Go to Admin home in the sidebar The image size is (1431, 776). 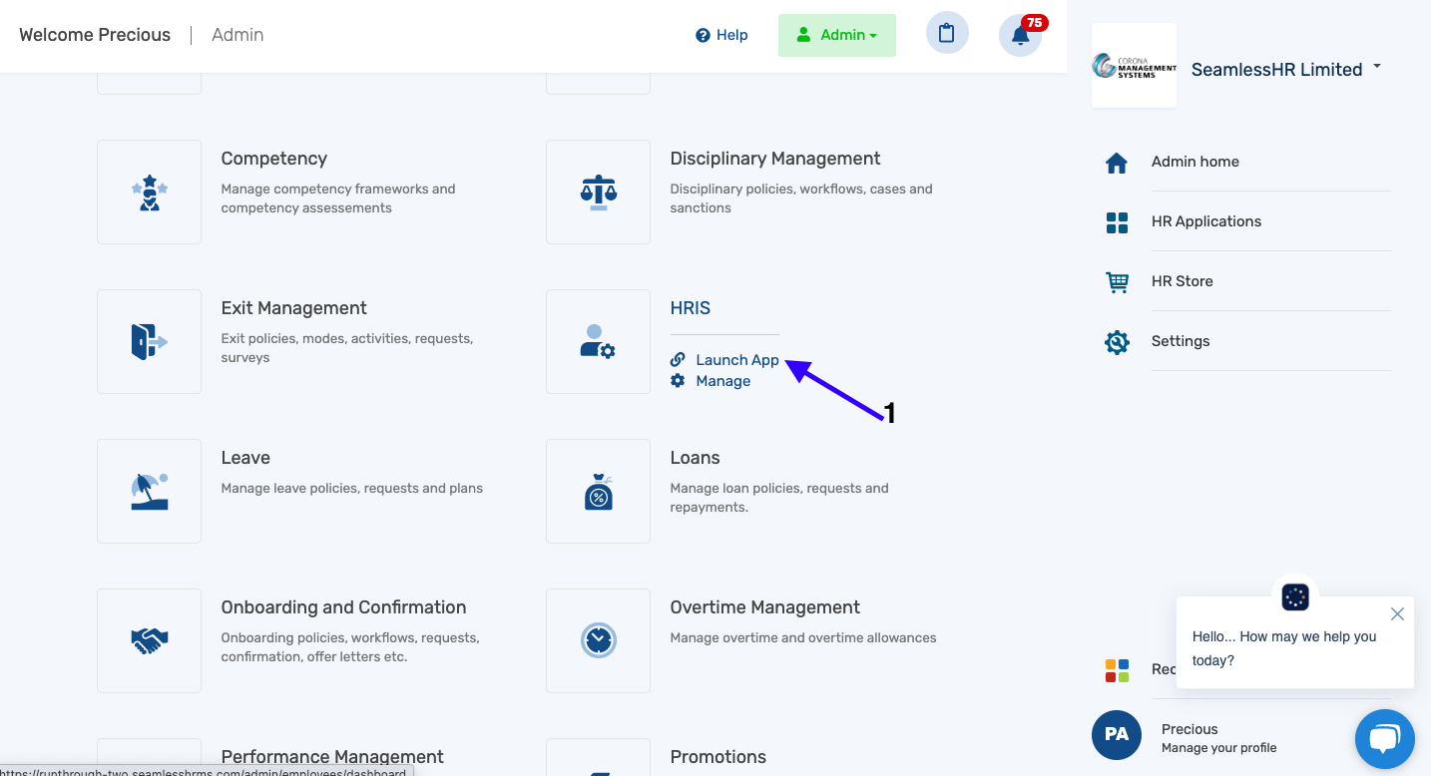coord(1194,161)
